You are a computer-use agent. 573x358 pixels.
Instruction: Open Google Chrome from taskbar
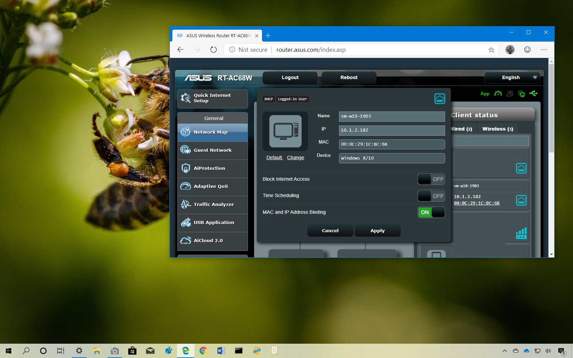[x=203, y=351]
